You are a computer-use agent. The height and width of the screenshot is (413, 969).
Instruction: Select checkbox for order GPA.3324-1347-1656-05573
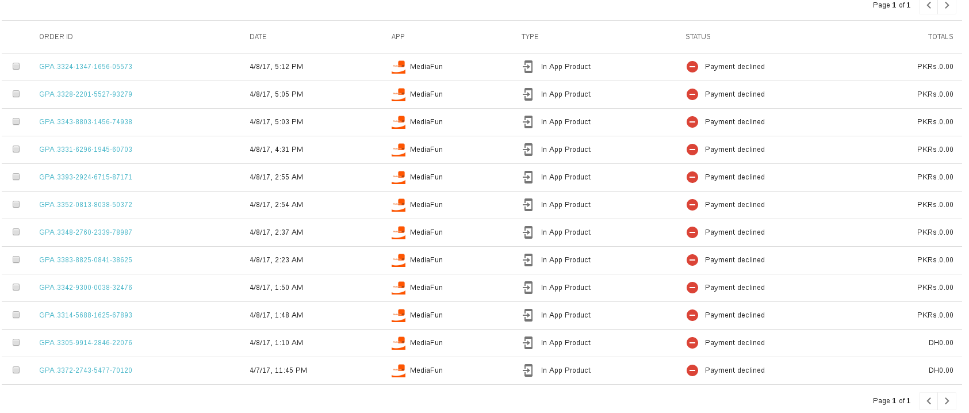point(16,66)
